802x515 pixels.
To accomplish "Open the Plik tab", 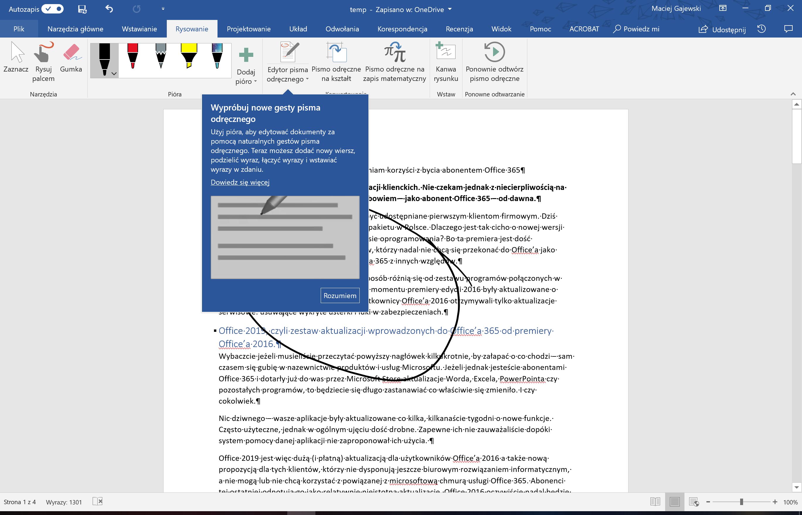I will coord(19,29).
